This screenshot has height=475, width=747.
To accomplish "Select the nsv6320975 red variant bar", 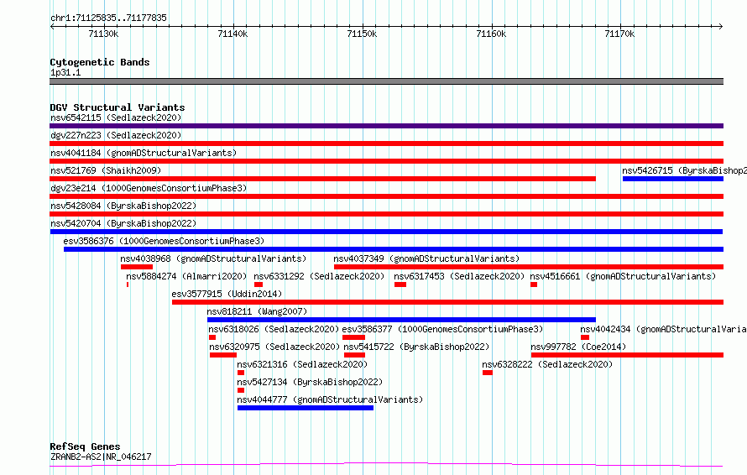I will click(223, 355).
